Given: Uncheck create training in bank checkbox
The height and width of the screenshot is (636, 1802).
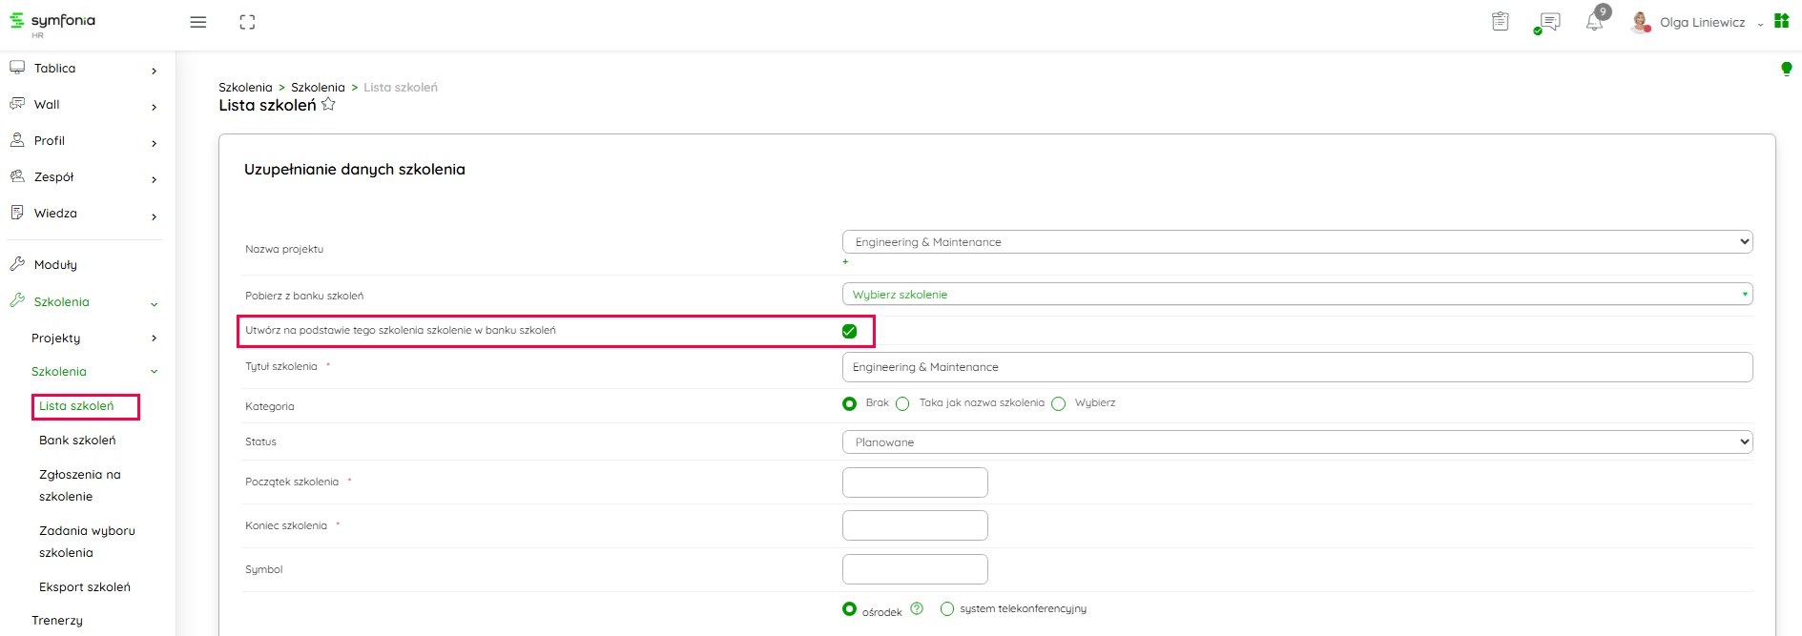Looking at the screenshot, I should click(x=849, y=331).
